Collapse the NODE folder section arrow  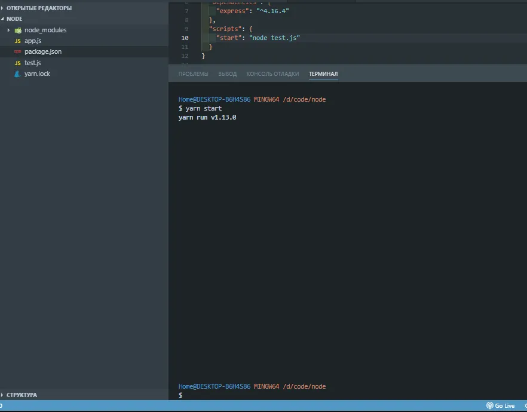point(2,19)
